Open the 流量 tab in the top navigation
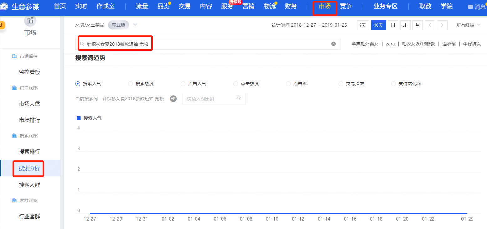 142,6
